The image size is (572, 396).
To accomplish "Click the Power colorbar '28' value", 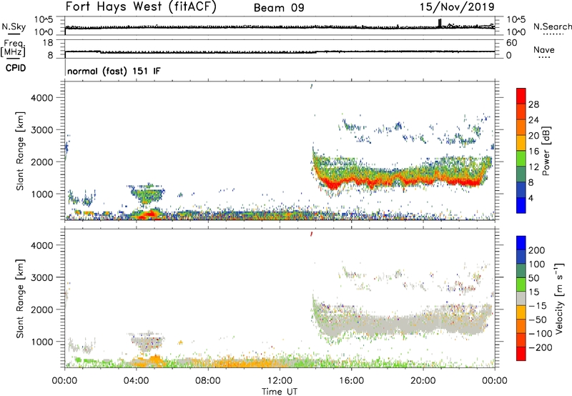I will (x=533, y=104).
